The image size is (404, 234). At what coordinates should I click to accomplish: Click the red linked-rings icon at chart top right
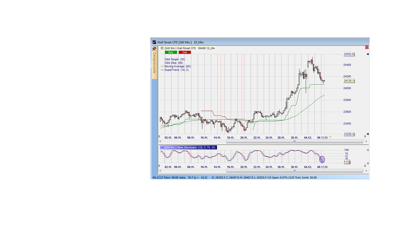click(x=367, y=47)
